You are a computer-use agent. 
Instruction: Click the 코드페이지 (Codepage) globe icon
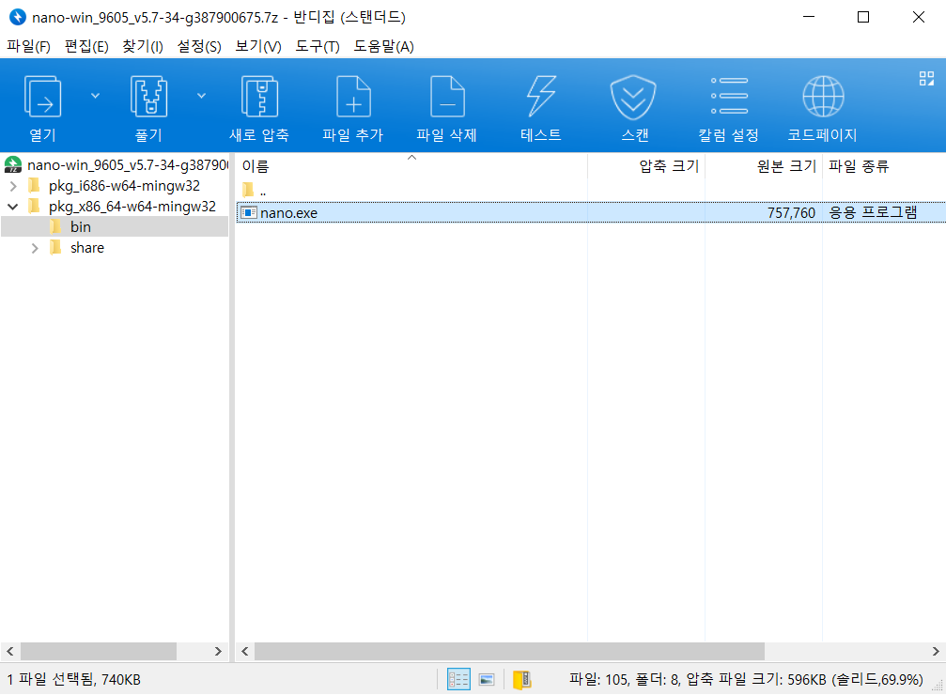click(822, 95)
